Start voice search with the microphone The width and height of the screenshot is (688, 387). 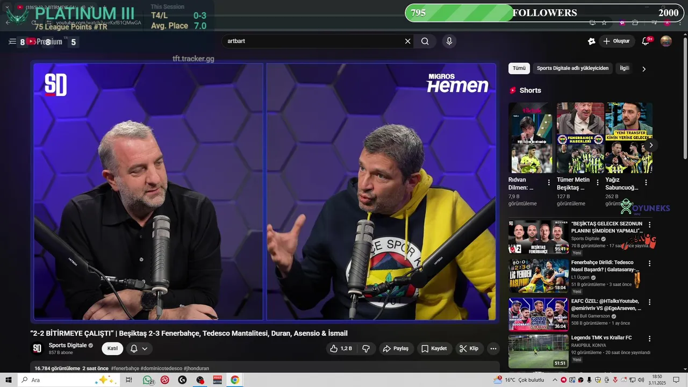tap(449, 41)
